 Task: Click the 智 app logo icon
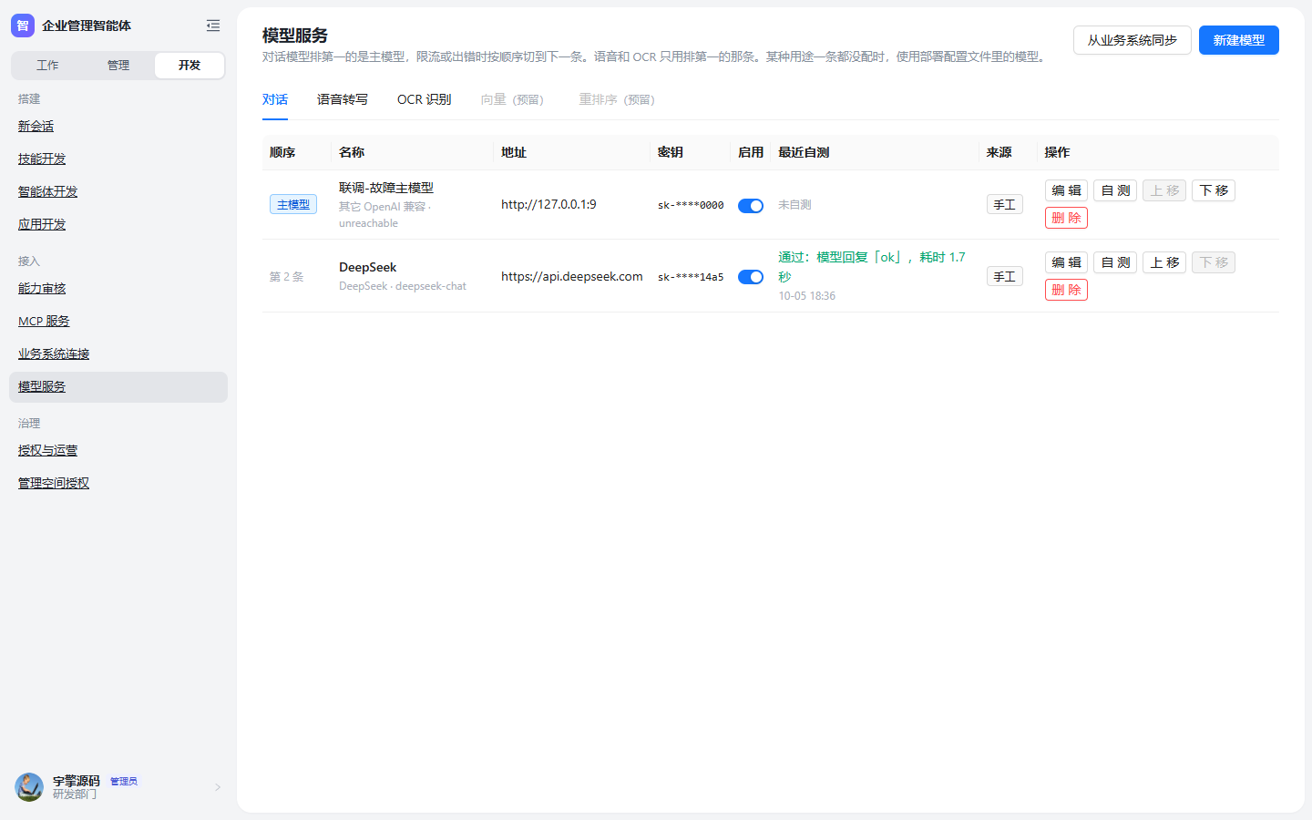(x=23, y=26)
